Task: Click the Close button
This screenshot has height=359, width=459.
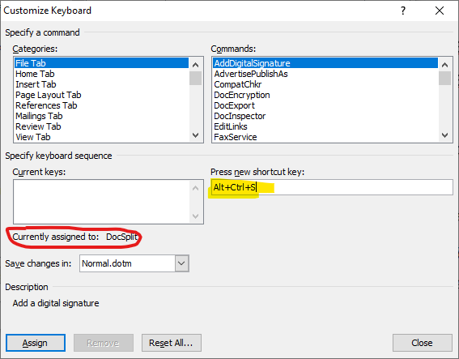Action: coord(422,343)
